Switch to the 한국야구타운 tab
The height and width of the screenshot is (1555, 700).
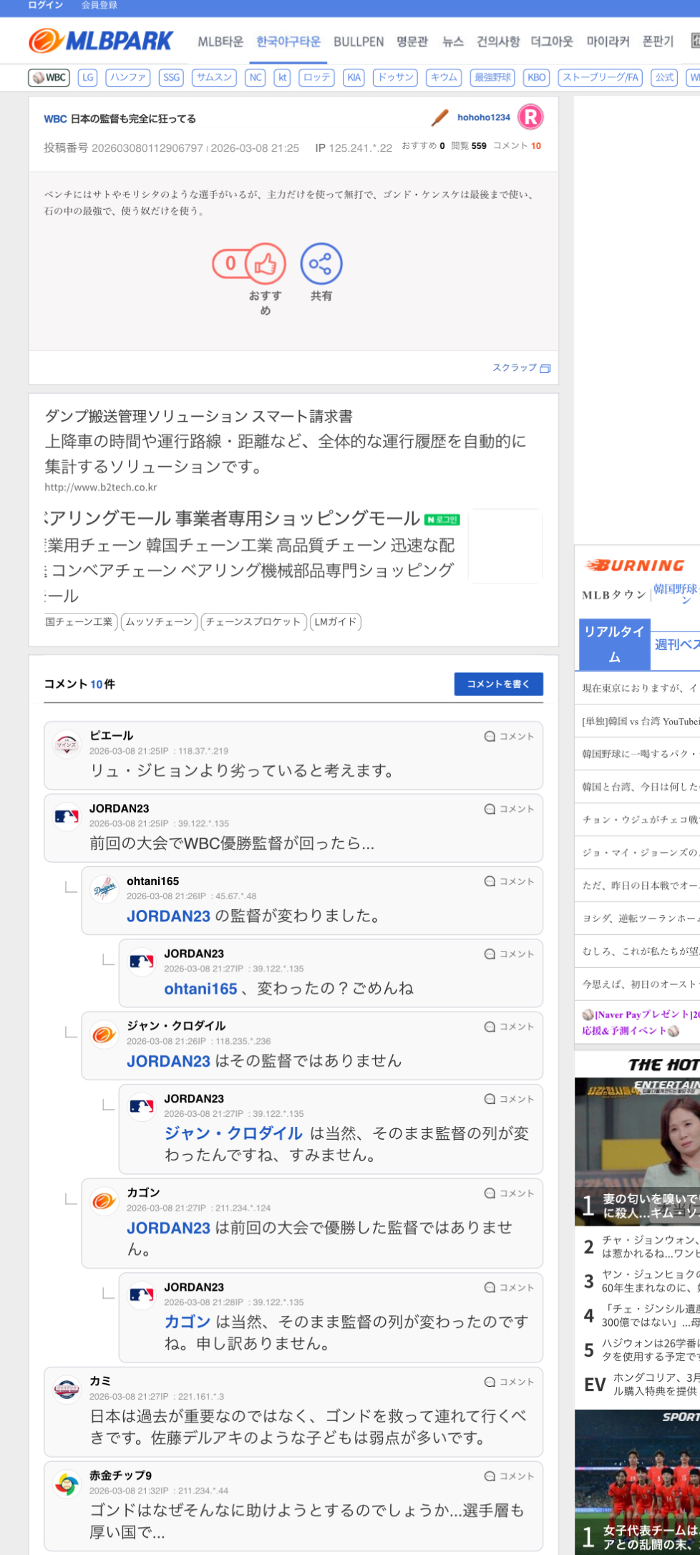[288, 42]
